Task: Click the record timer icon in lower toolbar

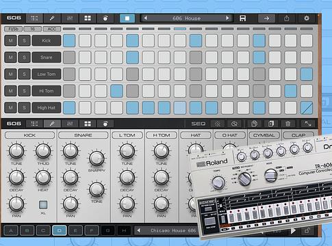Action: [105, 124]
